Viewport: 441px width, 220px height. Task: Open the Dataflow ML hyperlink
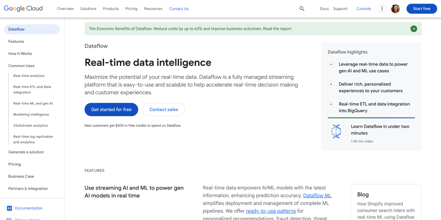317,196
